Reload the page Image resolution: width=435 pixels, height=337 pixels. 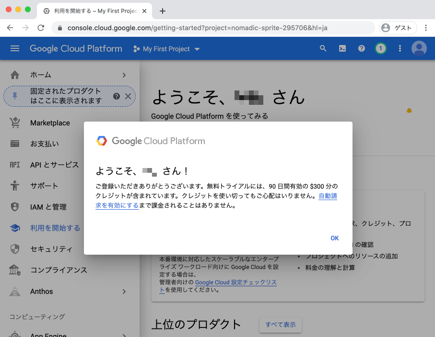[x=41, y=28]
